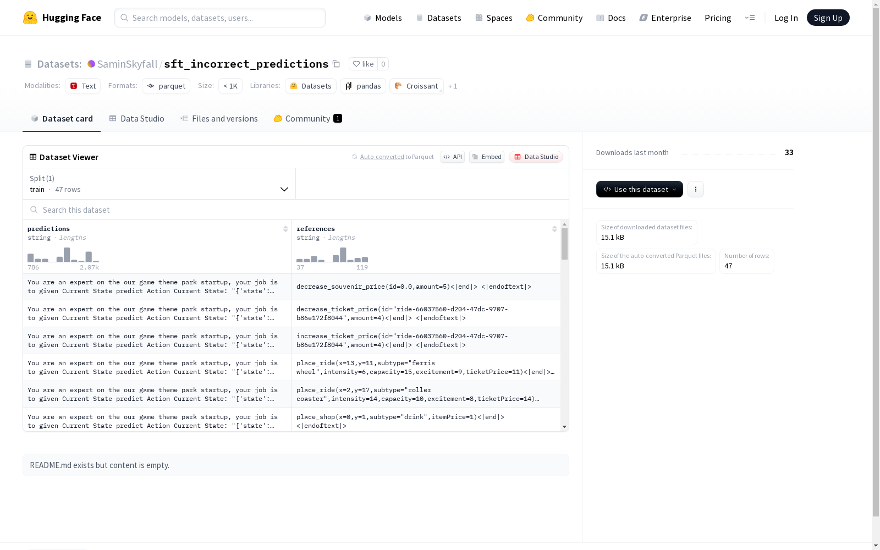Go to the Pricing page
This screenshot has height=550, width=880.
(x=718, y=18)
